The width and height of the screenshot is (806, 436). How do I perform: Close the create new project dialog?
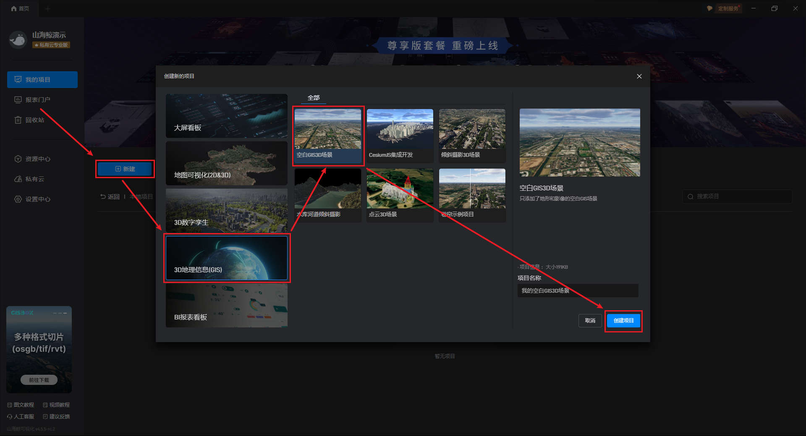(x=639, y=76)
